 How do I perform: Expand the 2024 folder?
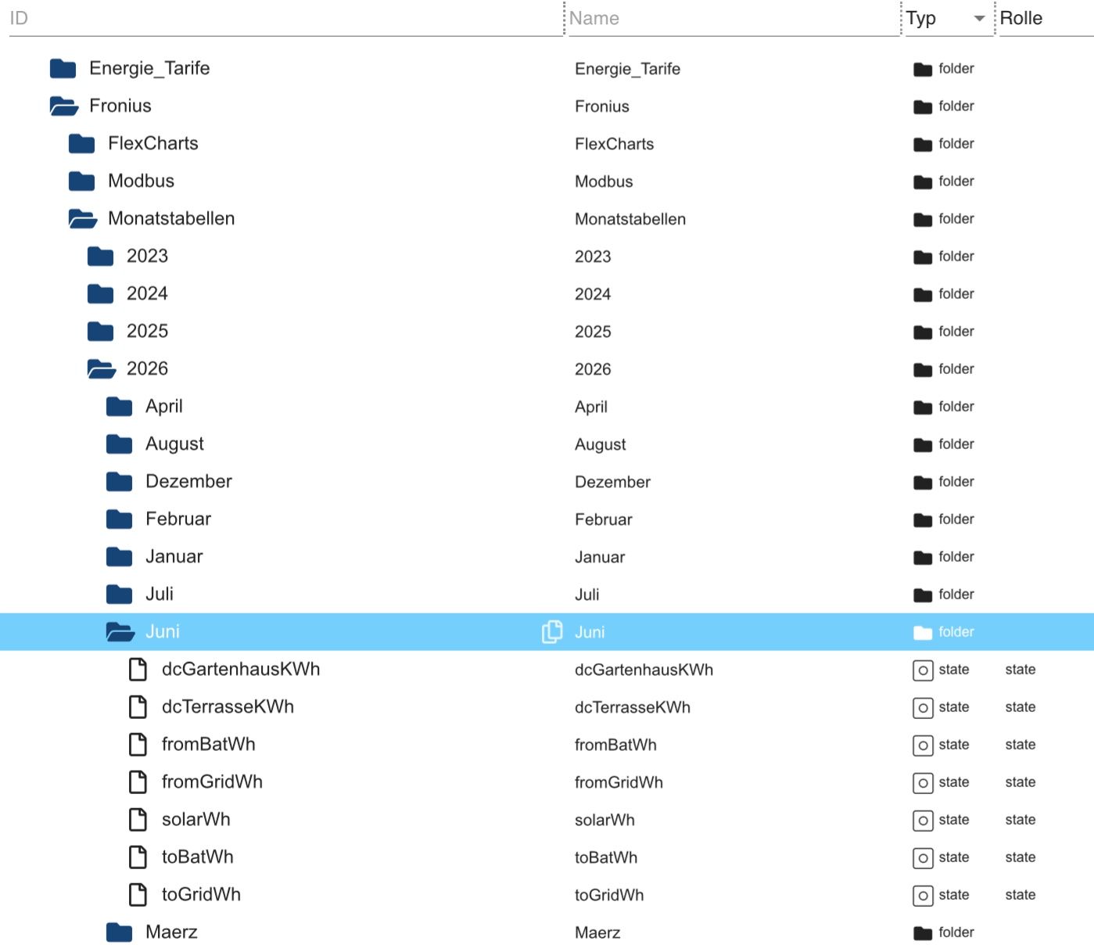100,293
